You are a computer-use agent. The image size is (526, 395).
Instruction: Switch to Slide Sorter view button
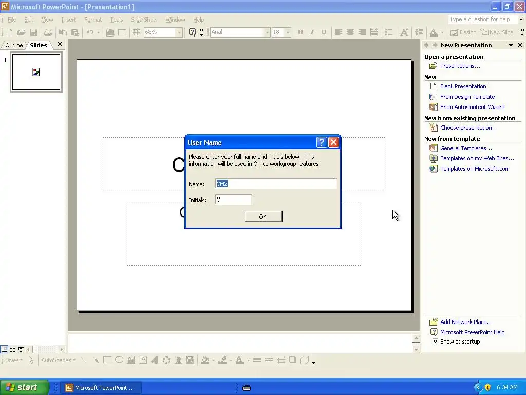click(12, 349)
